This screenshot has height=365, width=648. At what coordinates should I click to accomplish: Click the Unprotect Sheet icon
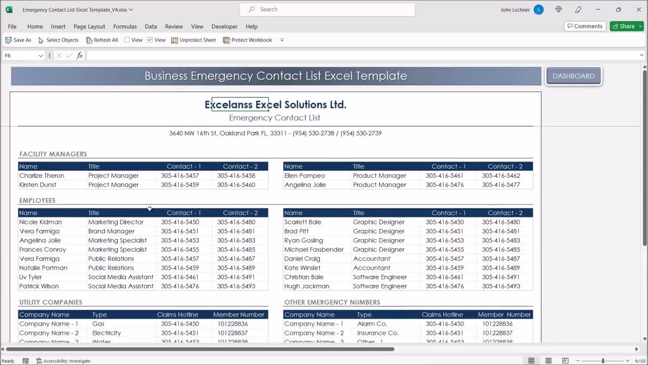coord(174,40)
